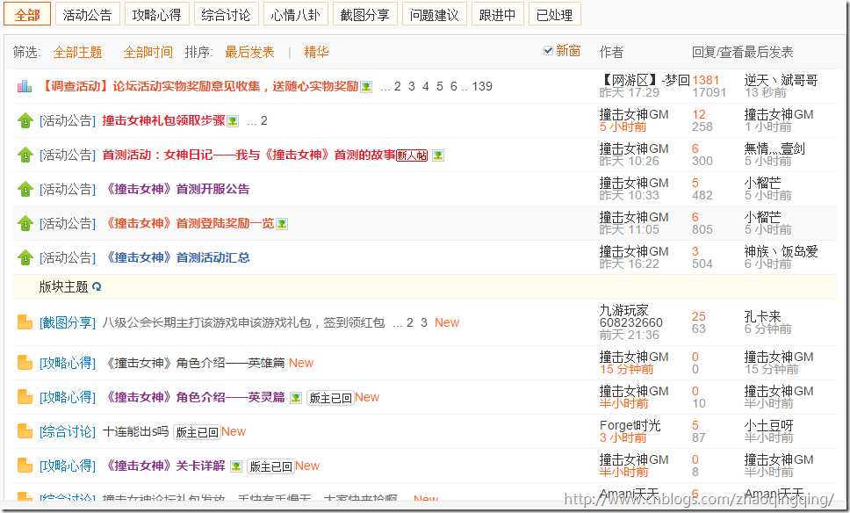Toggle the 新窗 checkbox
Viewport: 850px width, 513px height.
pyautogui.click(x=548, y=50)
